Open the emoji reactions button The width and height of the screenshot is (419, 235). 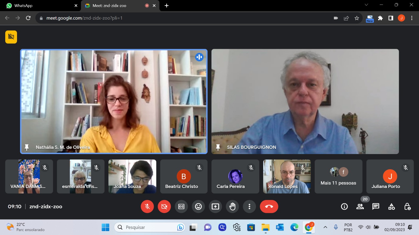198,207
